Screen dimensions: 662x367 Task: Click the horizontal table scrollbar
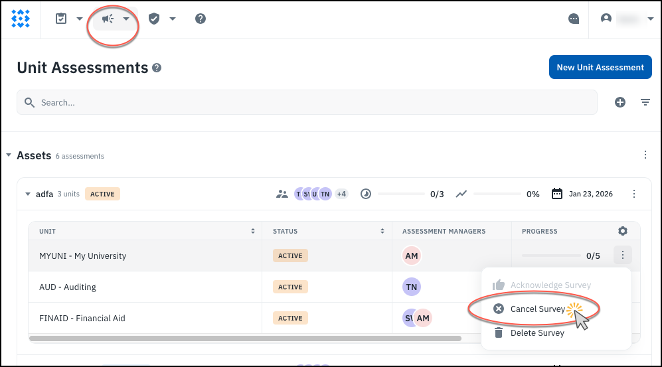246,338
